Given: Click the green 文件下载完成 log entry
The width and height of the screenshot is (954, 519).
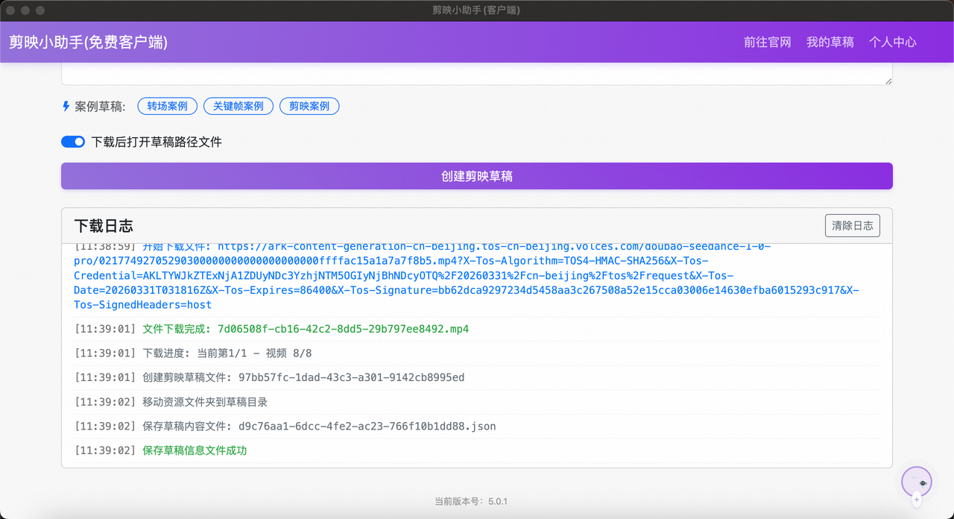Looking at the screenshot, I should (x=306, y=329).
